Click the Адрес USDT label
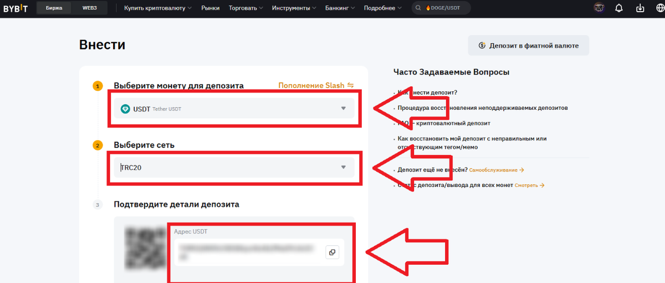 click(191, 231)
